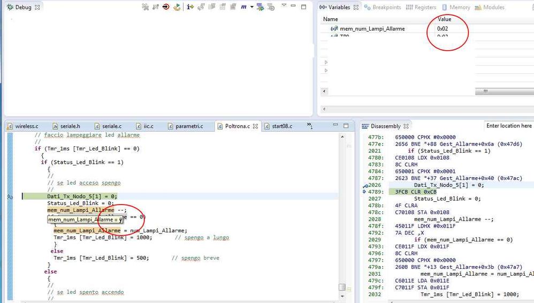Expand the lower triangle in Variables view
This screenshot has width=534, height=303.
[326, 71]
